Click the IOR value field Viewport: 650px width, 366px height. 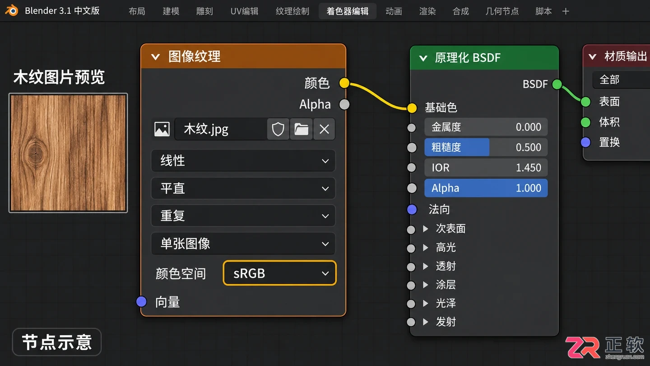(486, 168)
